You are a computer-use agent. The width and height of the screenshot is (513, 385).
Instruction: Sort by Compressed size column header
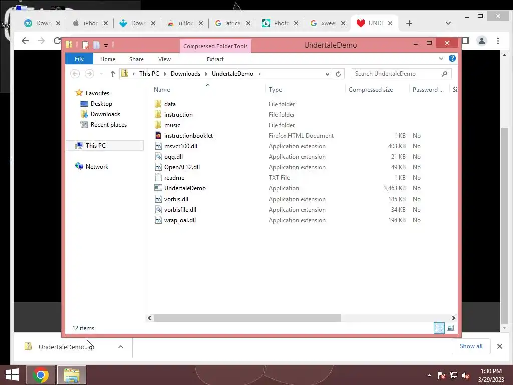371,90
